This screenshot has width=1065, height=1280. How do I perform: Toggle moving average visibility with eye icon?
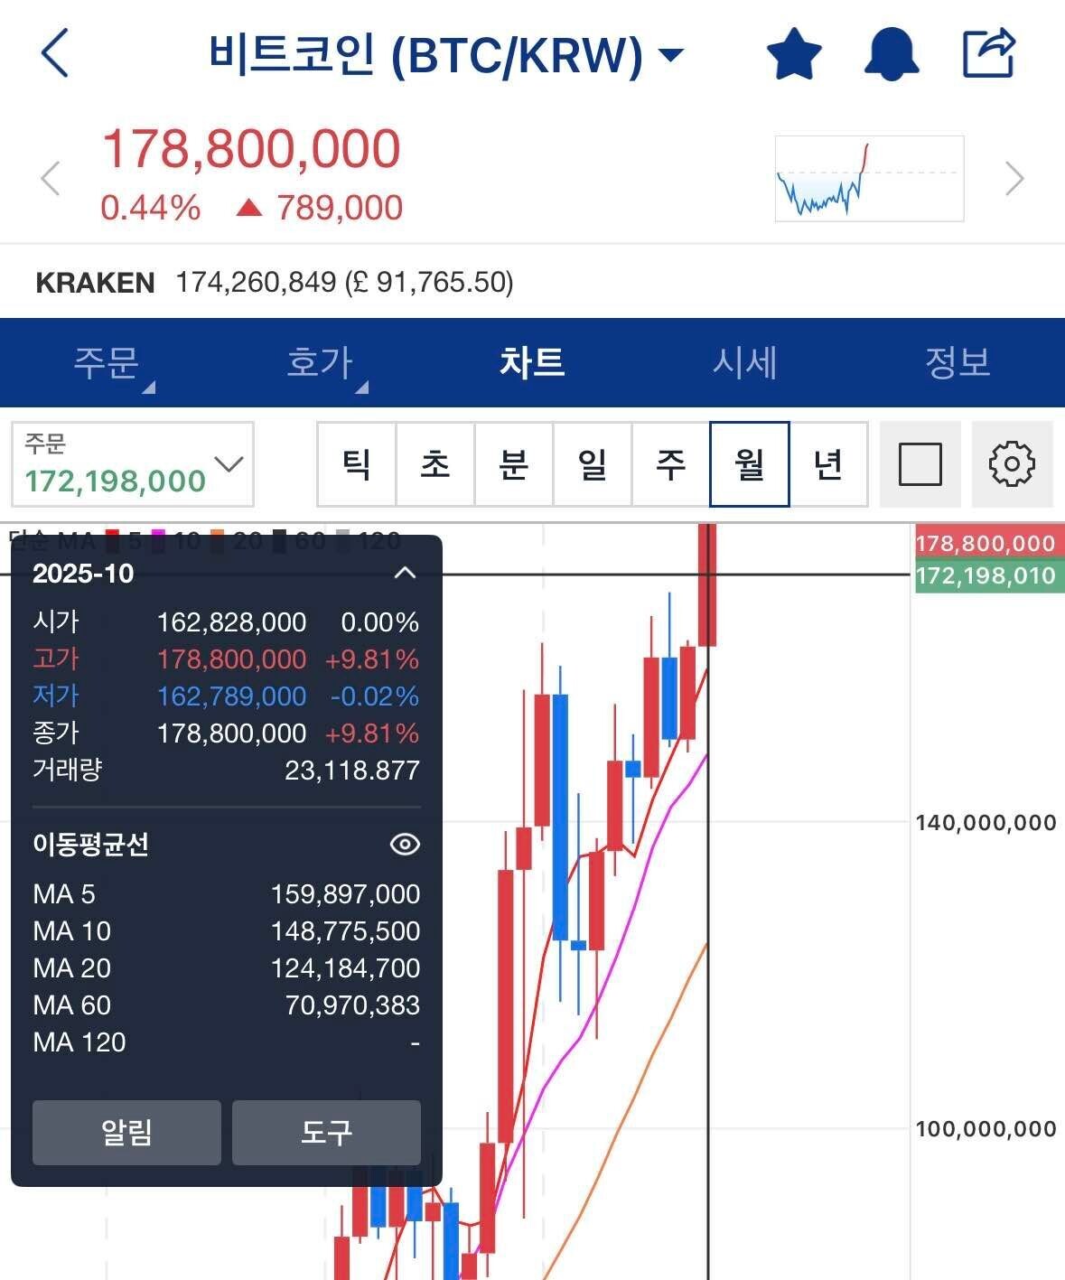tap(404, 844)
